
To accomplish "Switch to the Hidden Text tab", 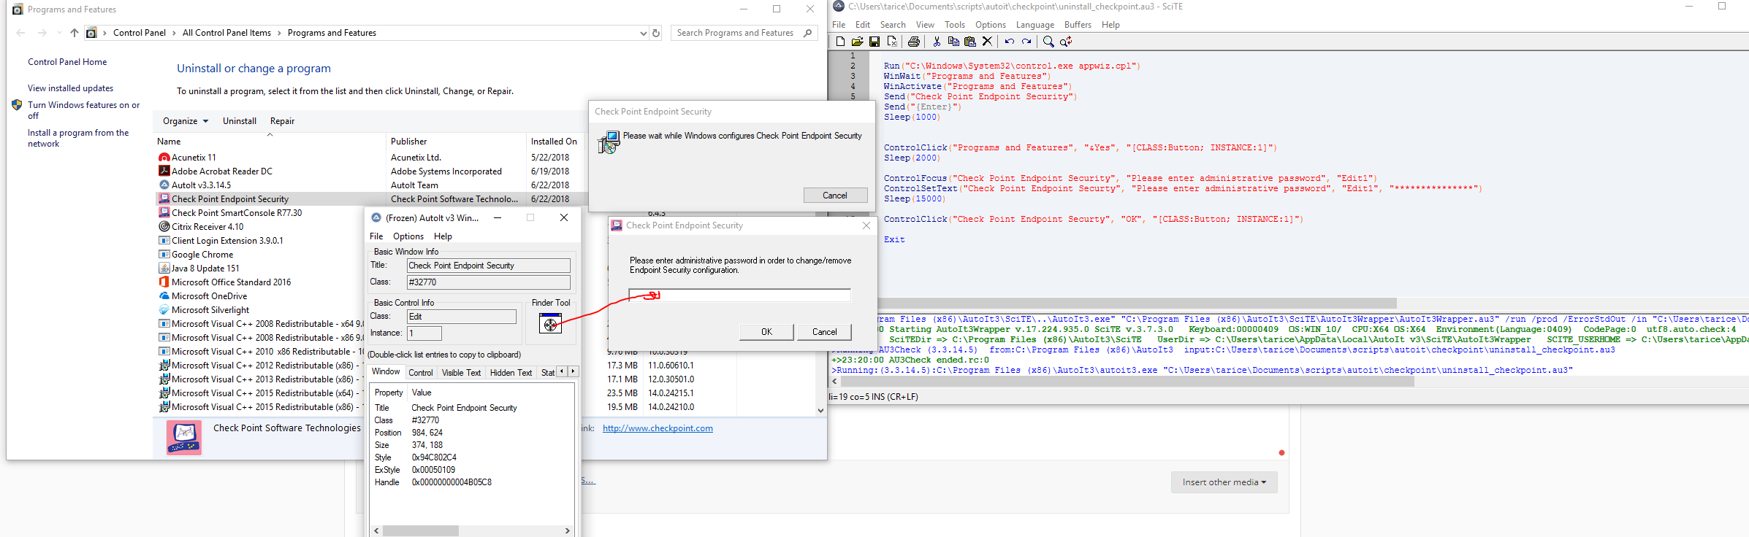I will tap(511, 372).
